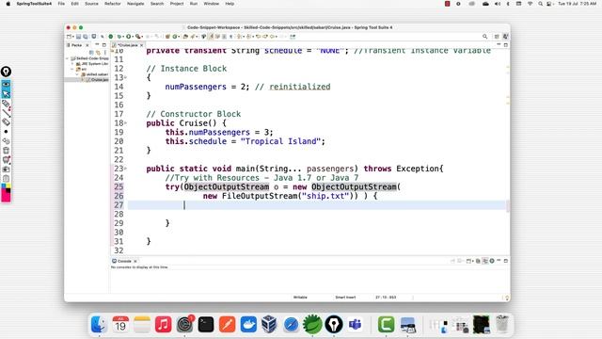Place cursor on line 28 in the editor

(317, 214)
